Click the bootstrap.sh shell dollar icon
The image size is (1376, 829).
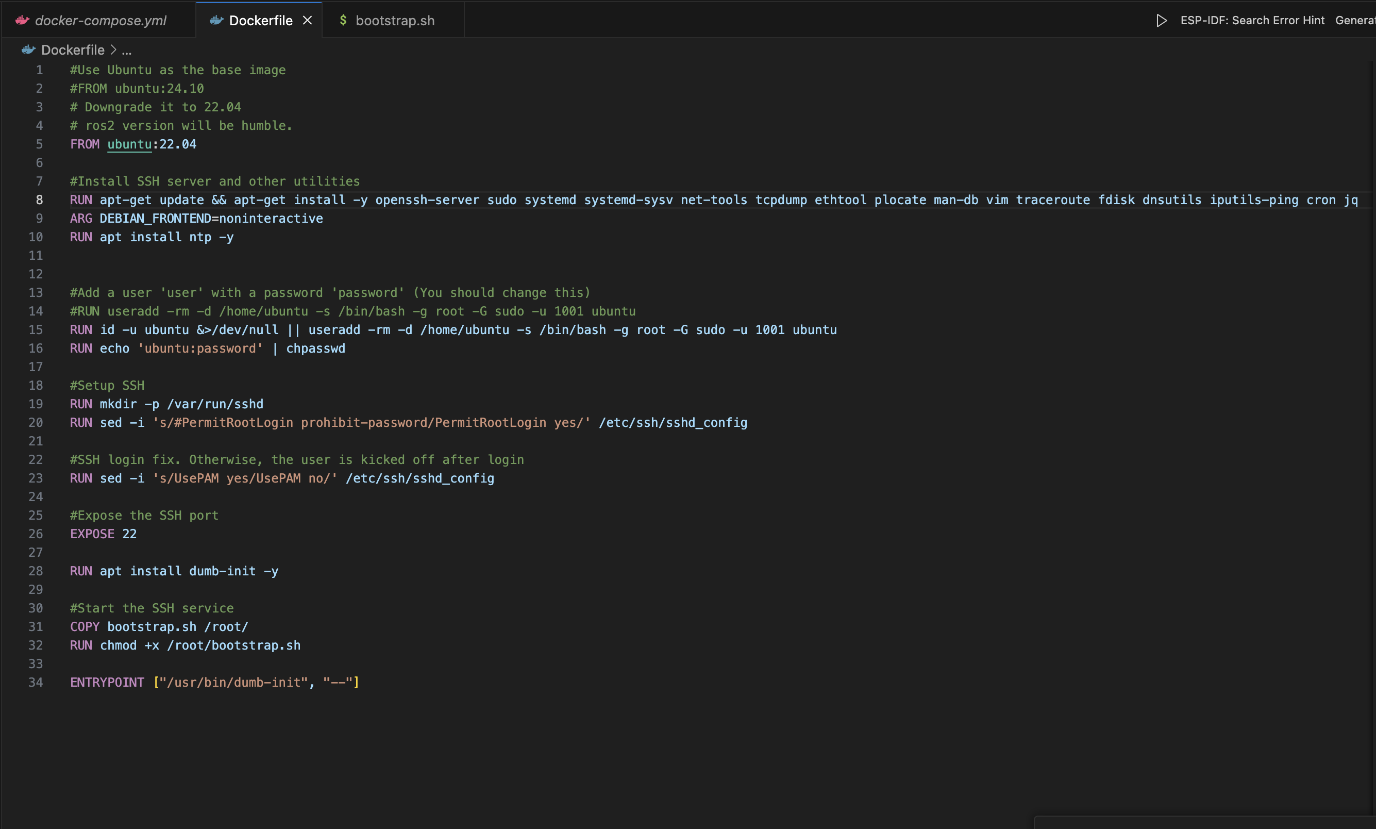[343, 20]
